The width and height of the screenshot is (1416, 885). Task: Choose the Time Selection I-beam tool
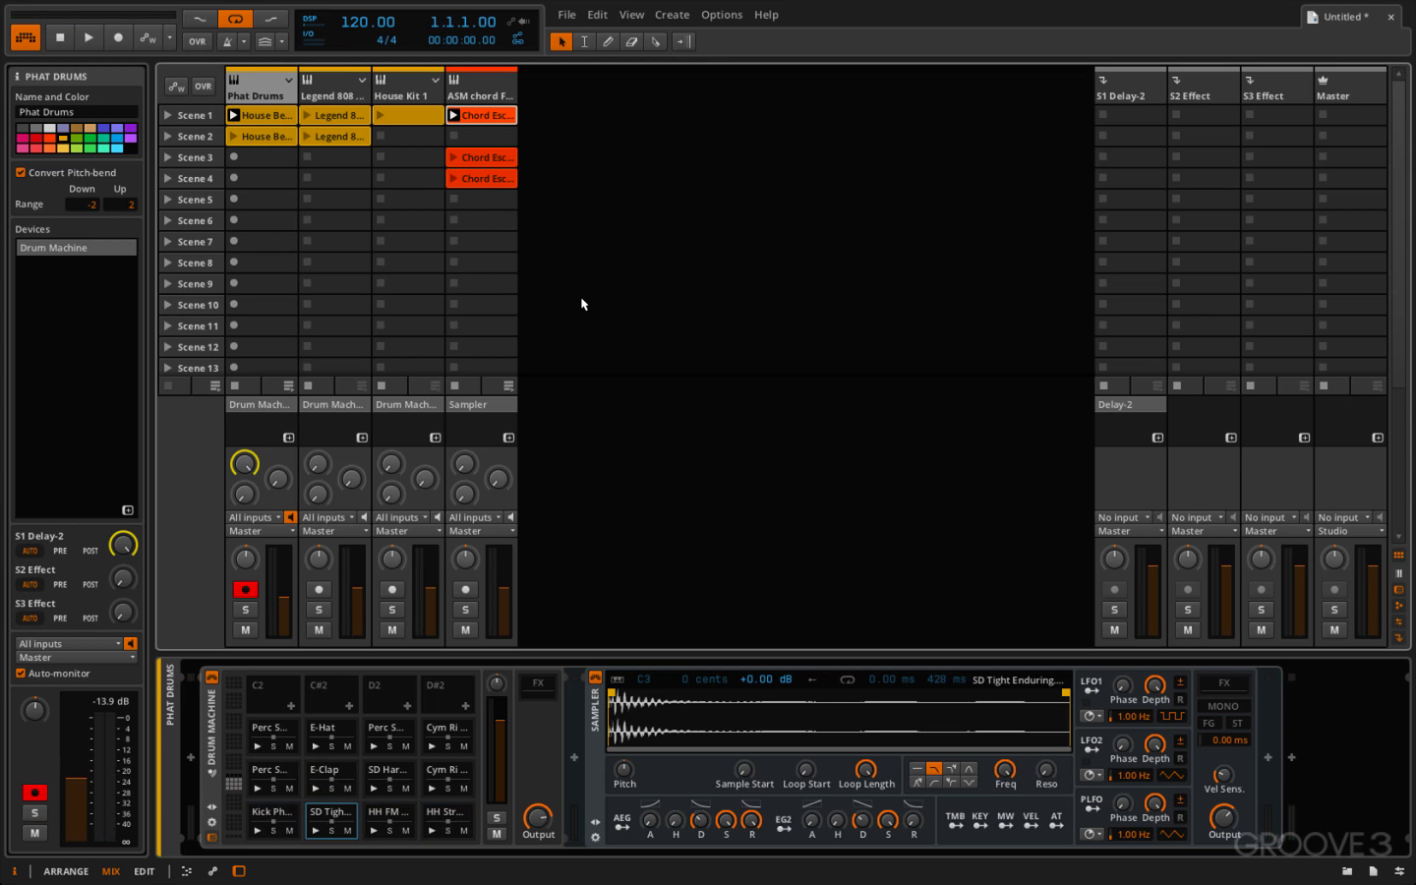point(584,41)
